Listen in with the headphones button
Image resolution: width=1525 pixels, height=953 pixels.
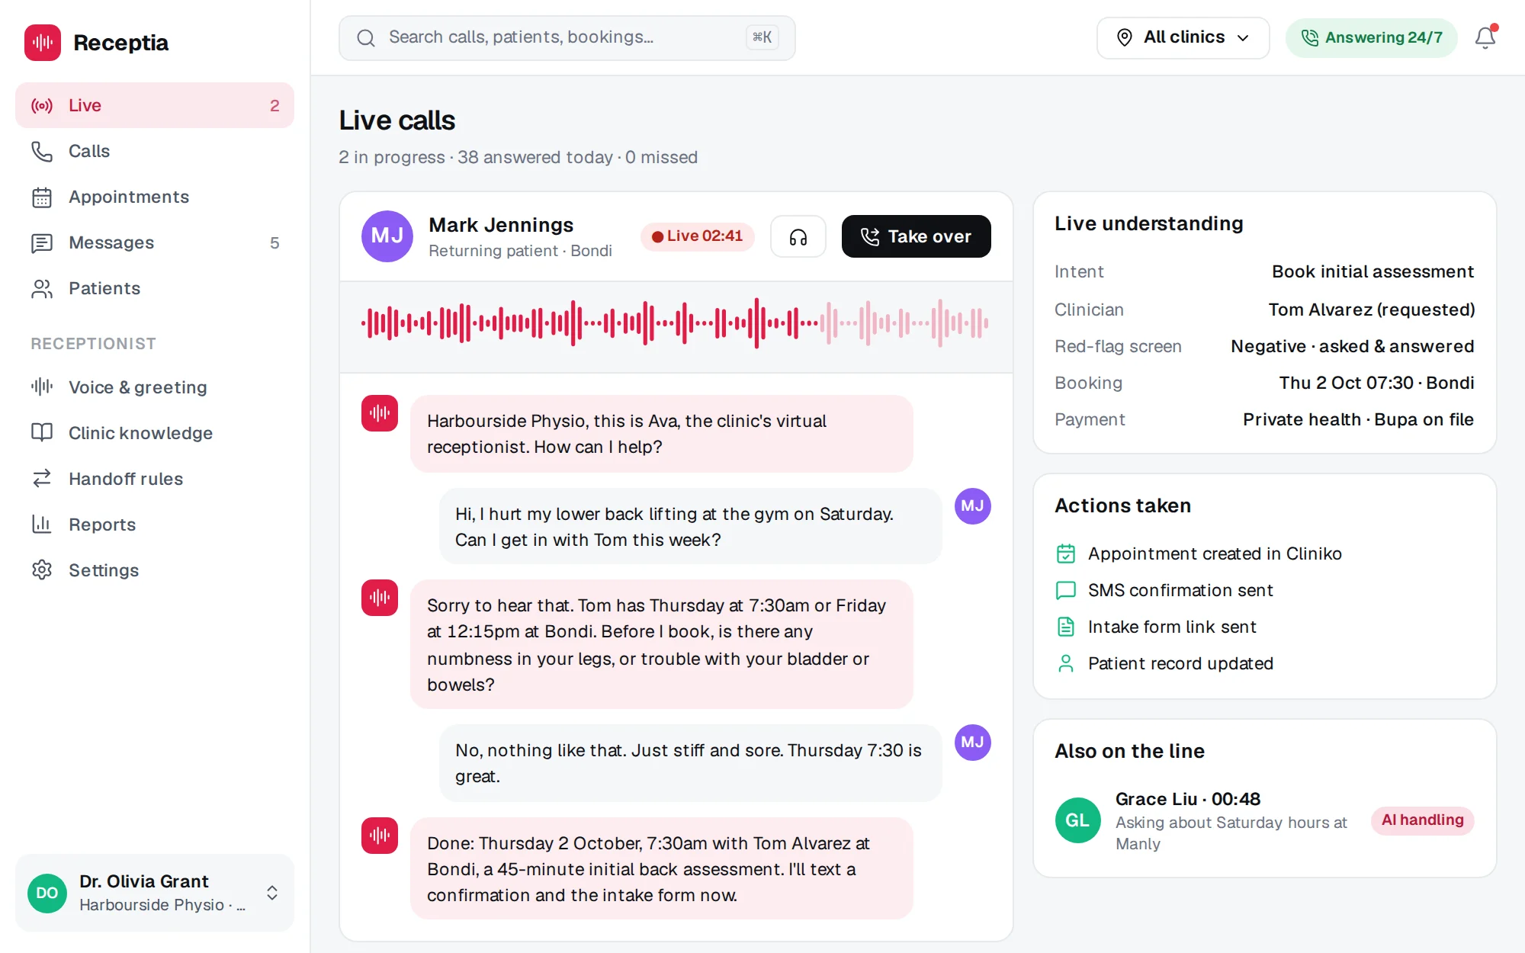pos(798,236)
